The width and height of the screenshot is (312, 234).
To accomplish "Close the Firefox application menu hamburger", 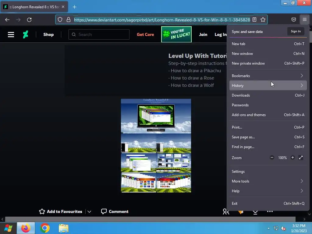I will pyautogui.click(x=305, y=19).
